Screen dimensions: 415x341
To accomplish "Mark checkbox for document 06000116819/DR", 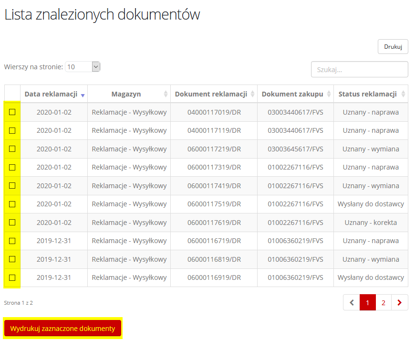I will (x=12, y=259).
